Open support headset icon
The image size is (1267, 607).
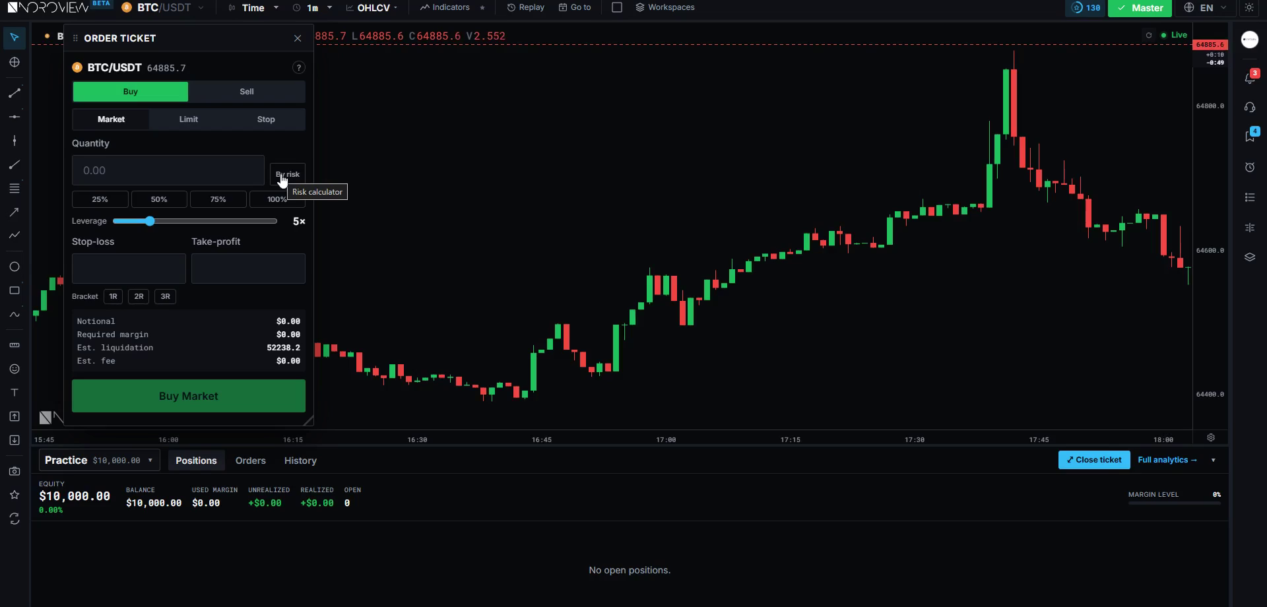tap(1250, 107)
